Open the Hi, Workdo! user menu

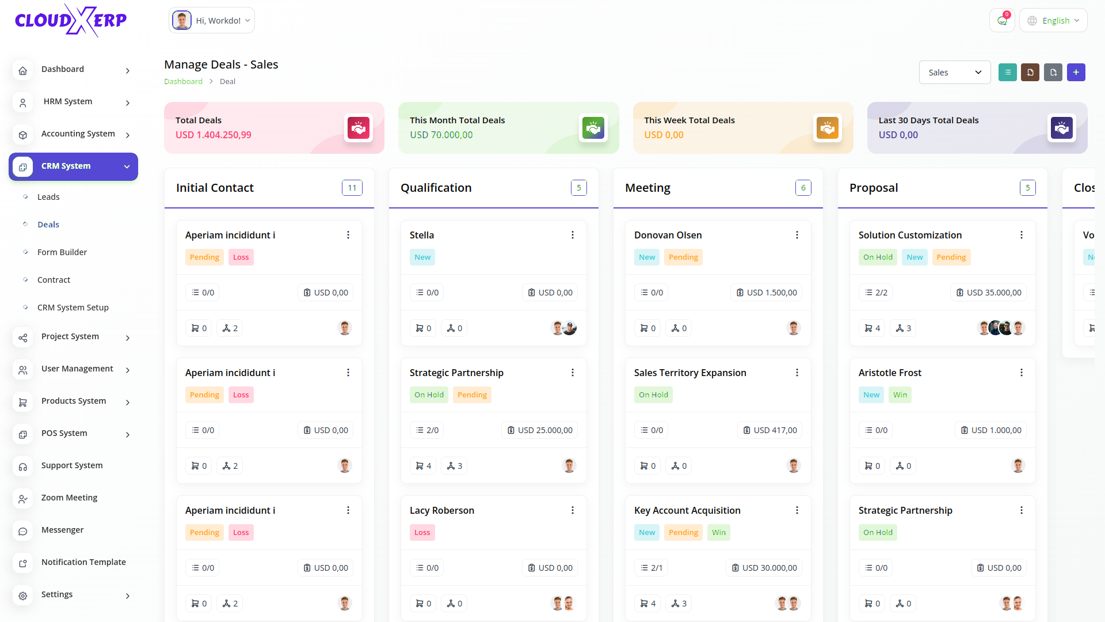212,21
